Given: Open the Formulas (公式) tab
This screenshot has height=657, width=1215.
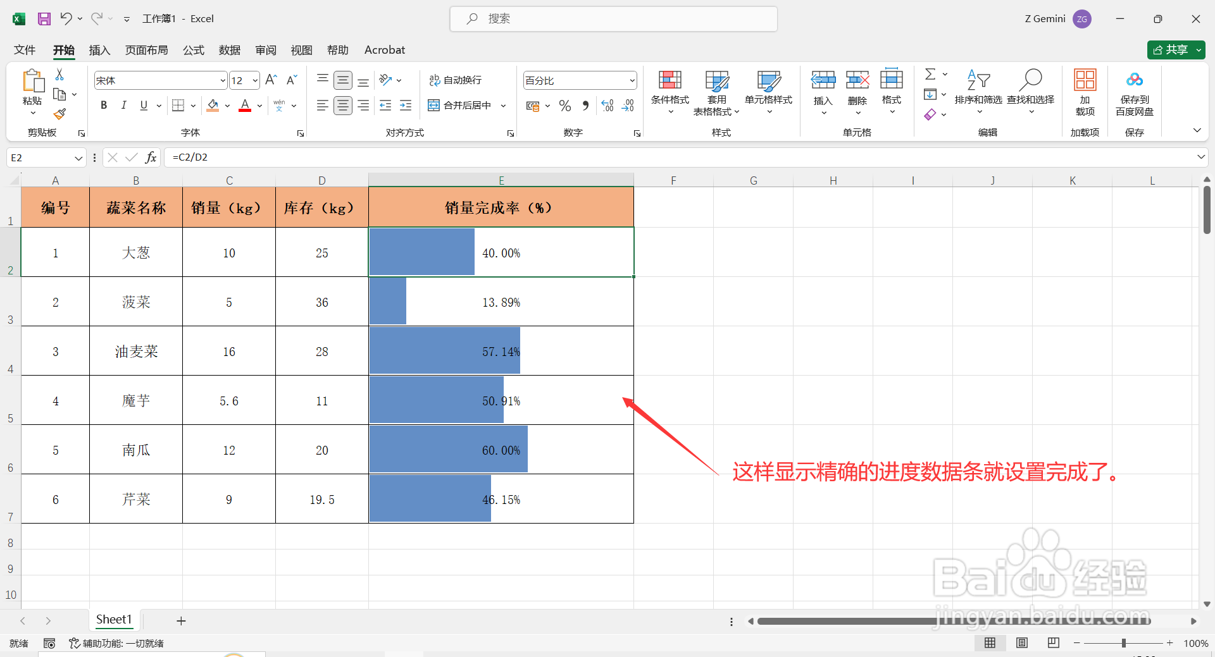Looking at the screenshot, I should click(x=194, y=50).
